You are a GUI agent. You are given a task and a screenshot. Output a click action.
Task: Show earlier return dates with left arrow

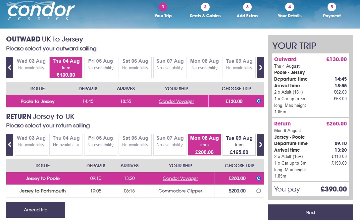[x=9, y=145]
